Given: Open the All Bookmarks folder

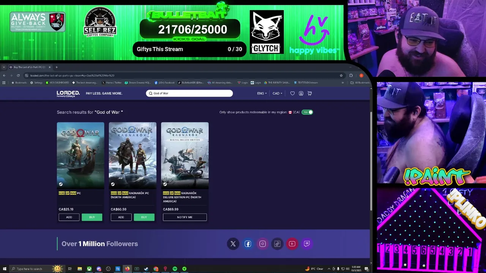Looking at the screenshot, I should [360, 83].
